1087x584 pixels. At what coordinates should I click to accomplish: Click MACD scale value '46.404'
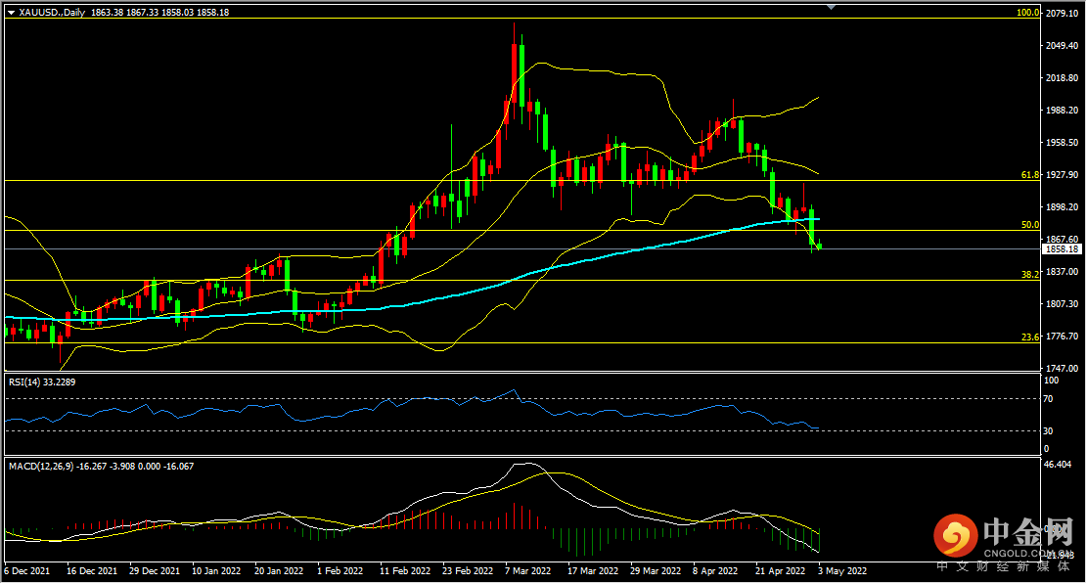[x=1058, y=465]
